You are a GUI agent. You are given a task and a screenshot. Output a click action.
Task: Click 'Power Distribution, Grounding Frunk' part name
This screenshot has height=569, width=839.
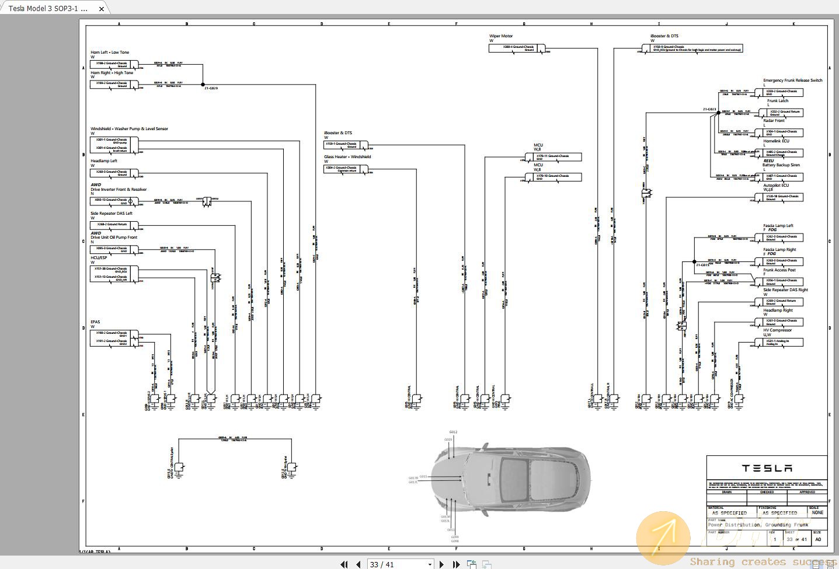(758, 525)
